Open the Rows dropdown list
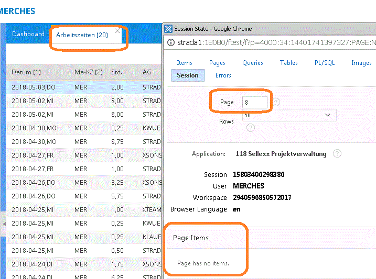The width and height of the screenshot is (376, 279). pyautogui.click(x=289, y=115)
